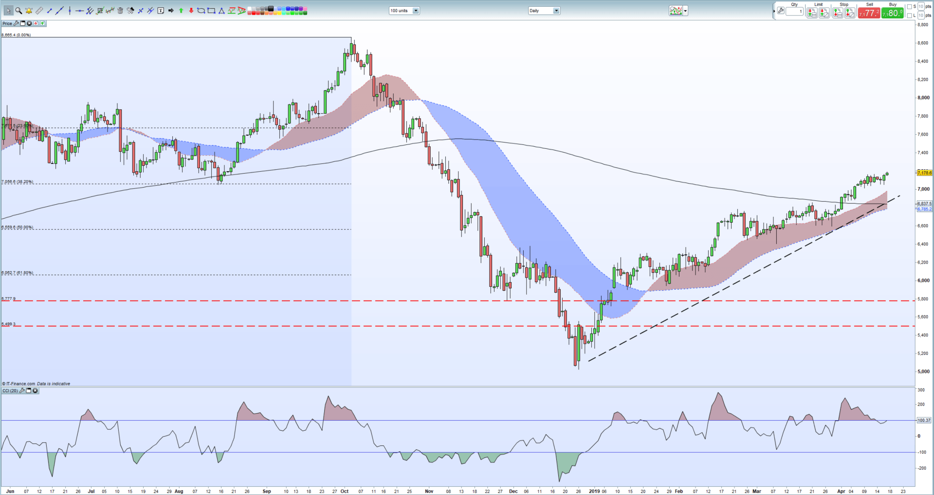Enable the S stop checkbox
This screenshot has height=495, width=934.
coord(910,7)
